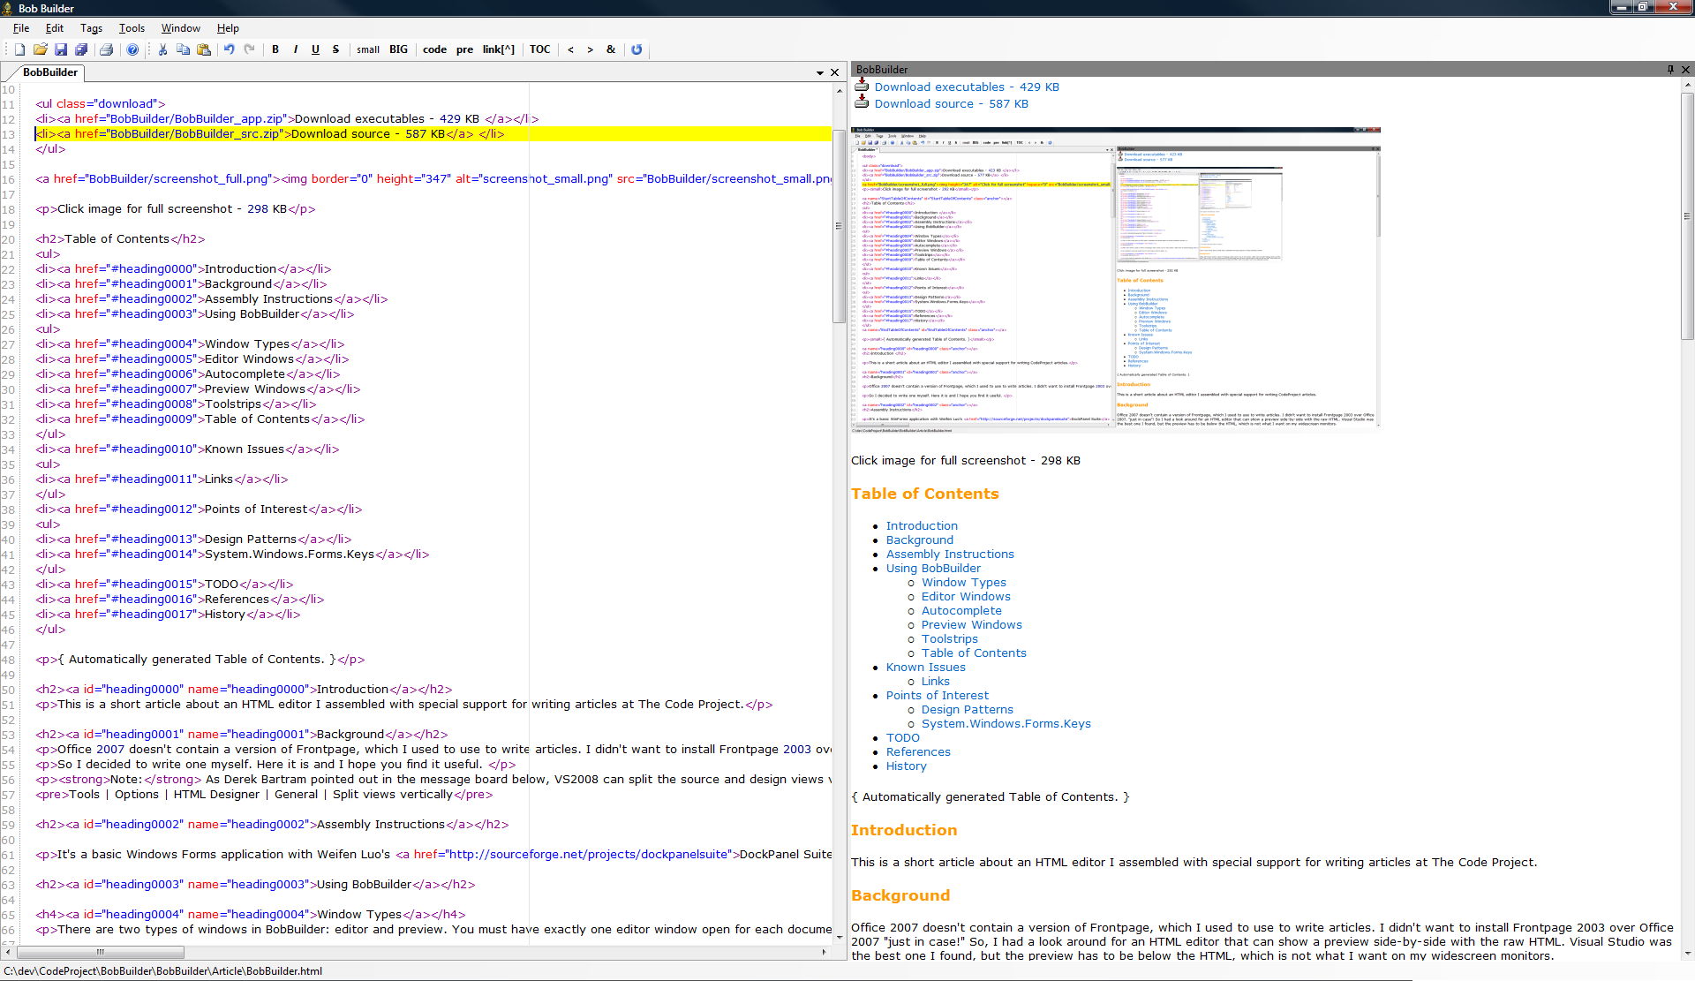The height and width of the screenshot is (981, 1695).
Task: Click editor horizontal scrollbar thumb
Action: tap(100, 952)
